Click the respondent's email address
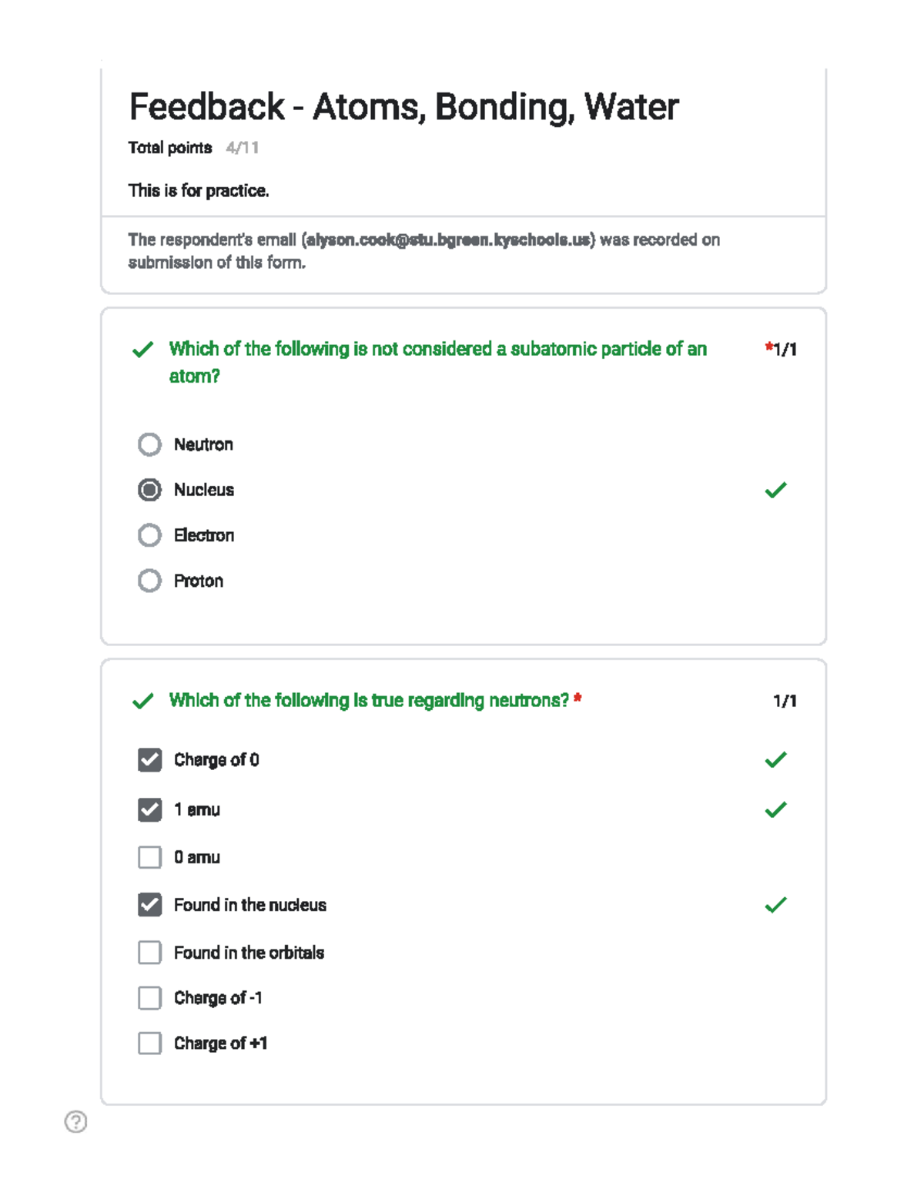 tap(450, 240)
